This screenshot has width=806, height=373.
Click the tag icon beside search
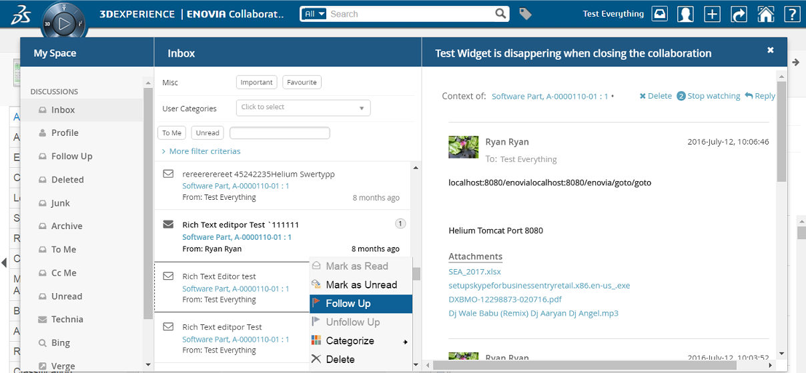click(x=526, y=14)
